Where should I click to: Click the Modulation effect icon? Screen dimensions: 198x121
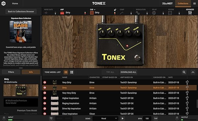(x=138, y=13)
